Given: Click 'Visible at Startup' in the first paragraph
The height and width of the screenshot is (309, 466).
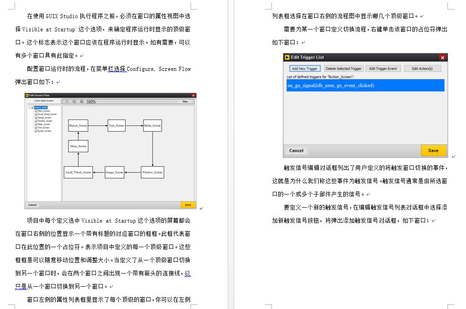Looking at the screenshot, I should (x=49, y=30).
